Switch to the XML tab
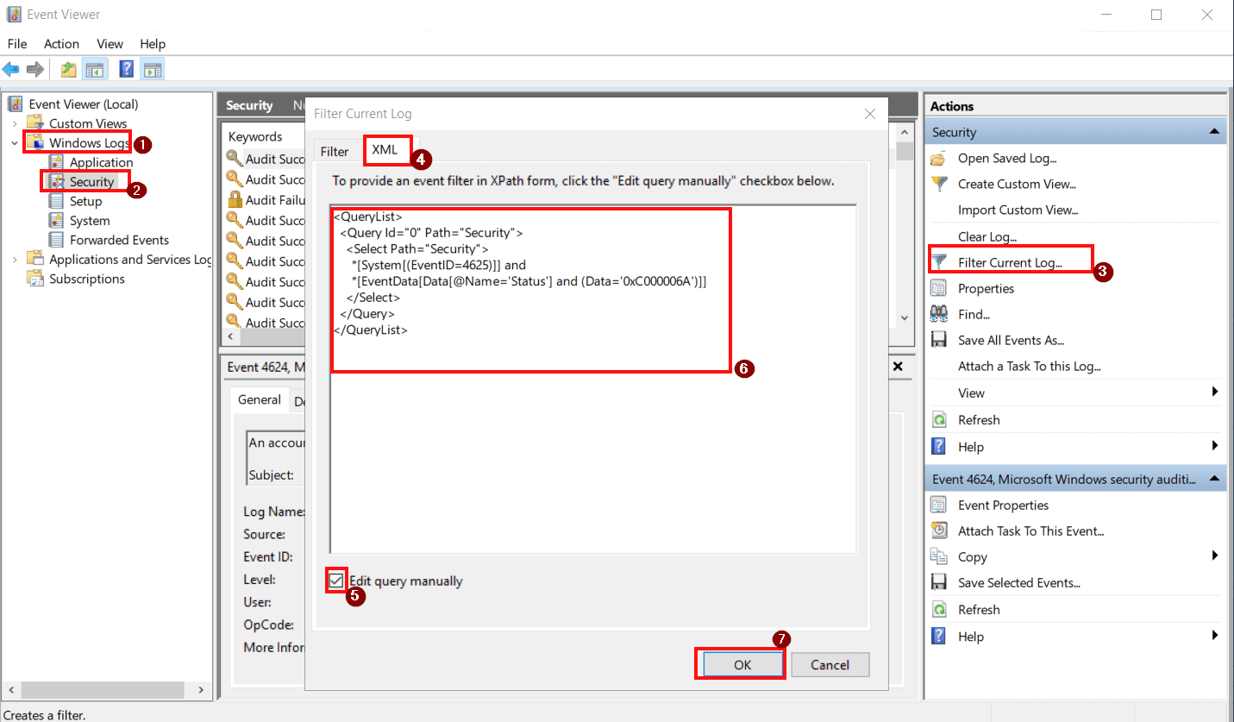The height and width of the screenshot is (722, 1234). click(386, 150)
